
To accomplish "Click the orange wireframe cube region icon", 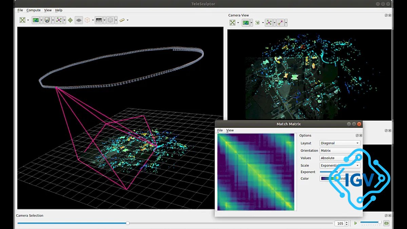I will point(87,20).
